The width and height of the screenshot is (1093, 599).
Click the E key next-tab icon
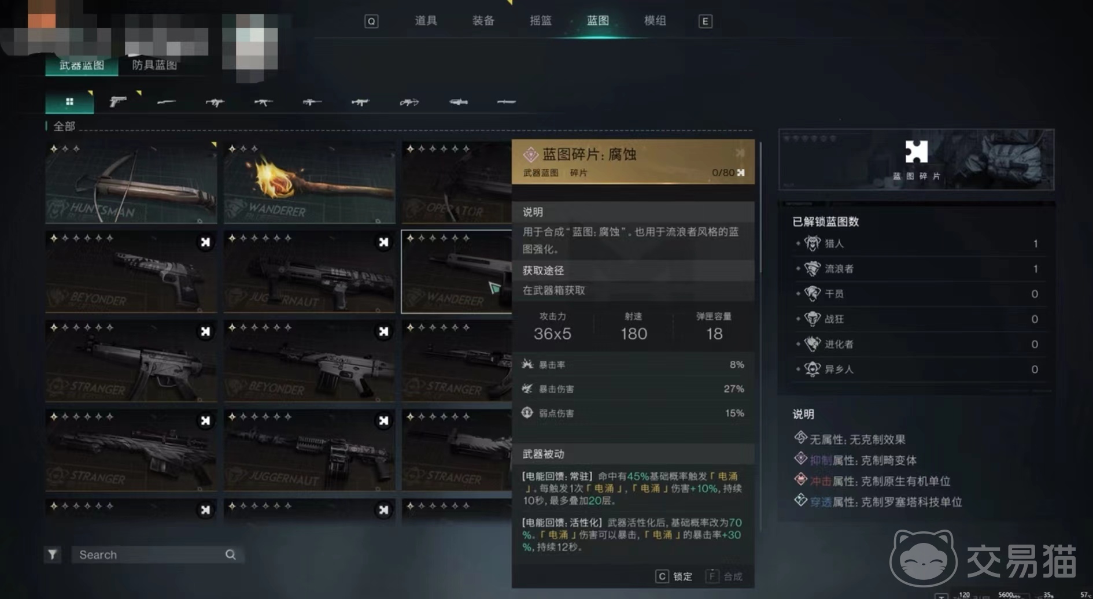(705, 21)
